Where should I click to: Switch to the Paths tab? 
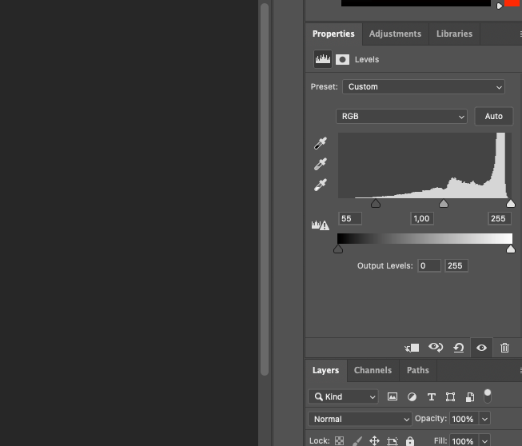click(418, 370)
